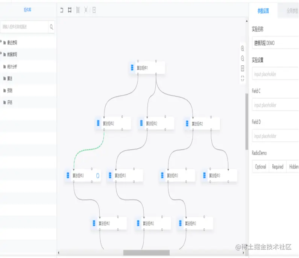Select the 数据读写 folder row

28,55
